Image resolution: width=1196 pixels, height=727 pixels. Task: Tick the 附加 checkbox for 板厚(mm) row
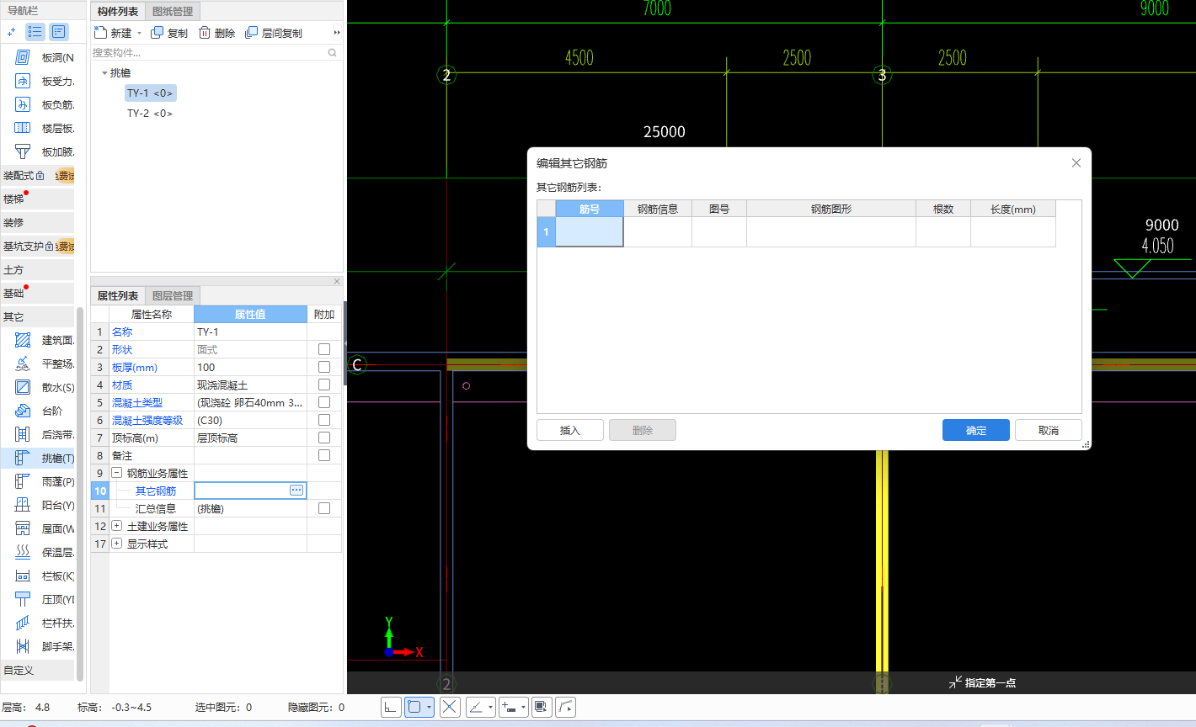(324, 367)
